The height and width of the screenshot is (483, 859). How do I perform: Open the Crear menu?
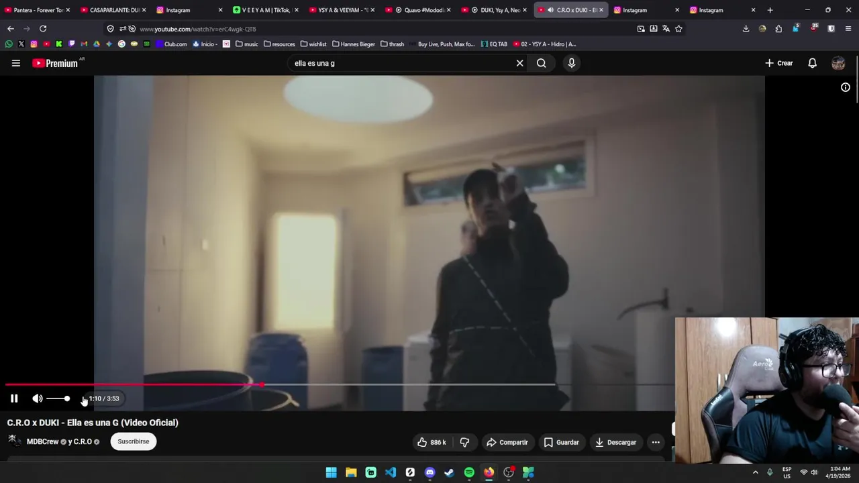coord(779,63)
